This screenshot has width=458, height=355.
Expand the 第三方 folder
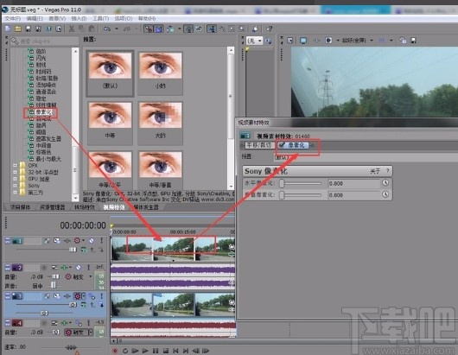point(15,192)
